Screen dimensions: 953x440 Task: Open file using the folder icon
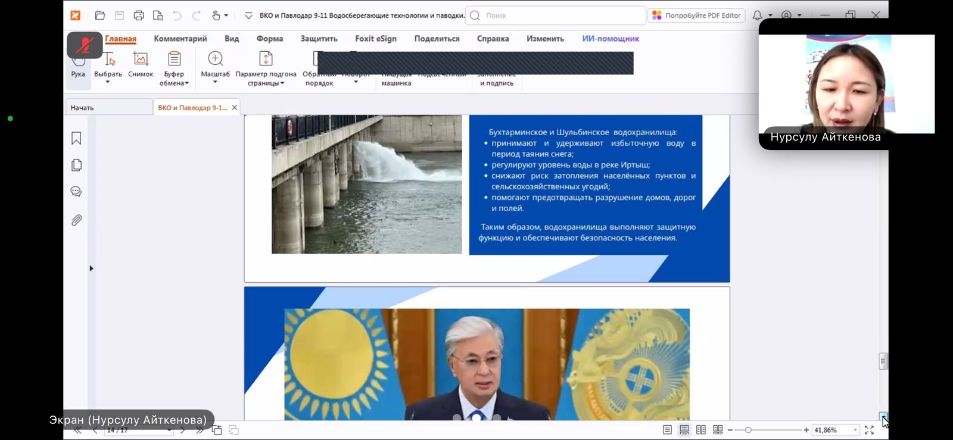[x=99, y=15]
